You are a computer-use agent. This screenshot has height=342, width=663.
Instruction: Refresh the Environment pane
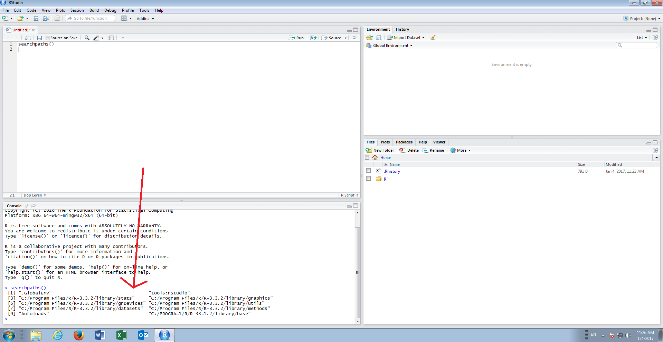pos(655,38)
